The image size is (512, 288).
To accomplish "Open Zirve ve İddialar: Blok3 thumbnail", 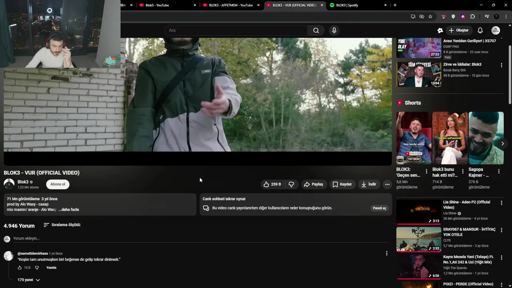I will tap(419, 74).
